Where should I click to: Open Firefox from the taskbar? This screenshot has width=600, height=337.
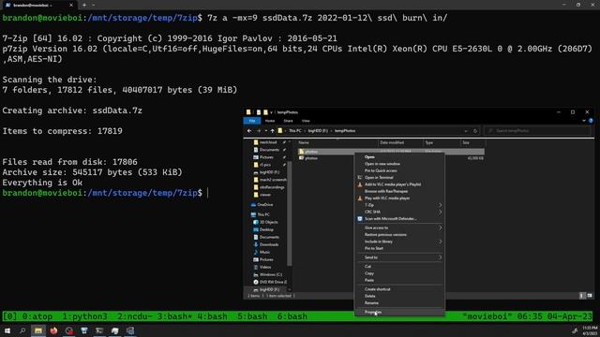pyautogui.click(x=53, y=330)
